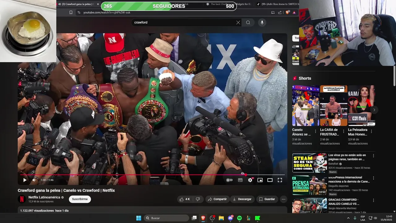Viewport: 396px width, 223px height.
Task: Open Windows Start menu
Action: 139,218
